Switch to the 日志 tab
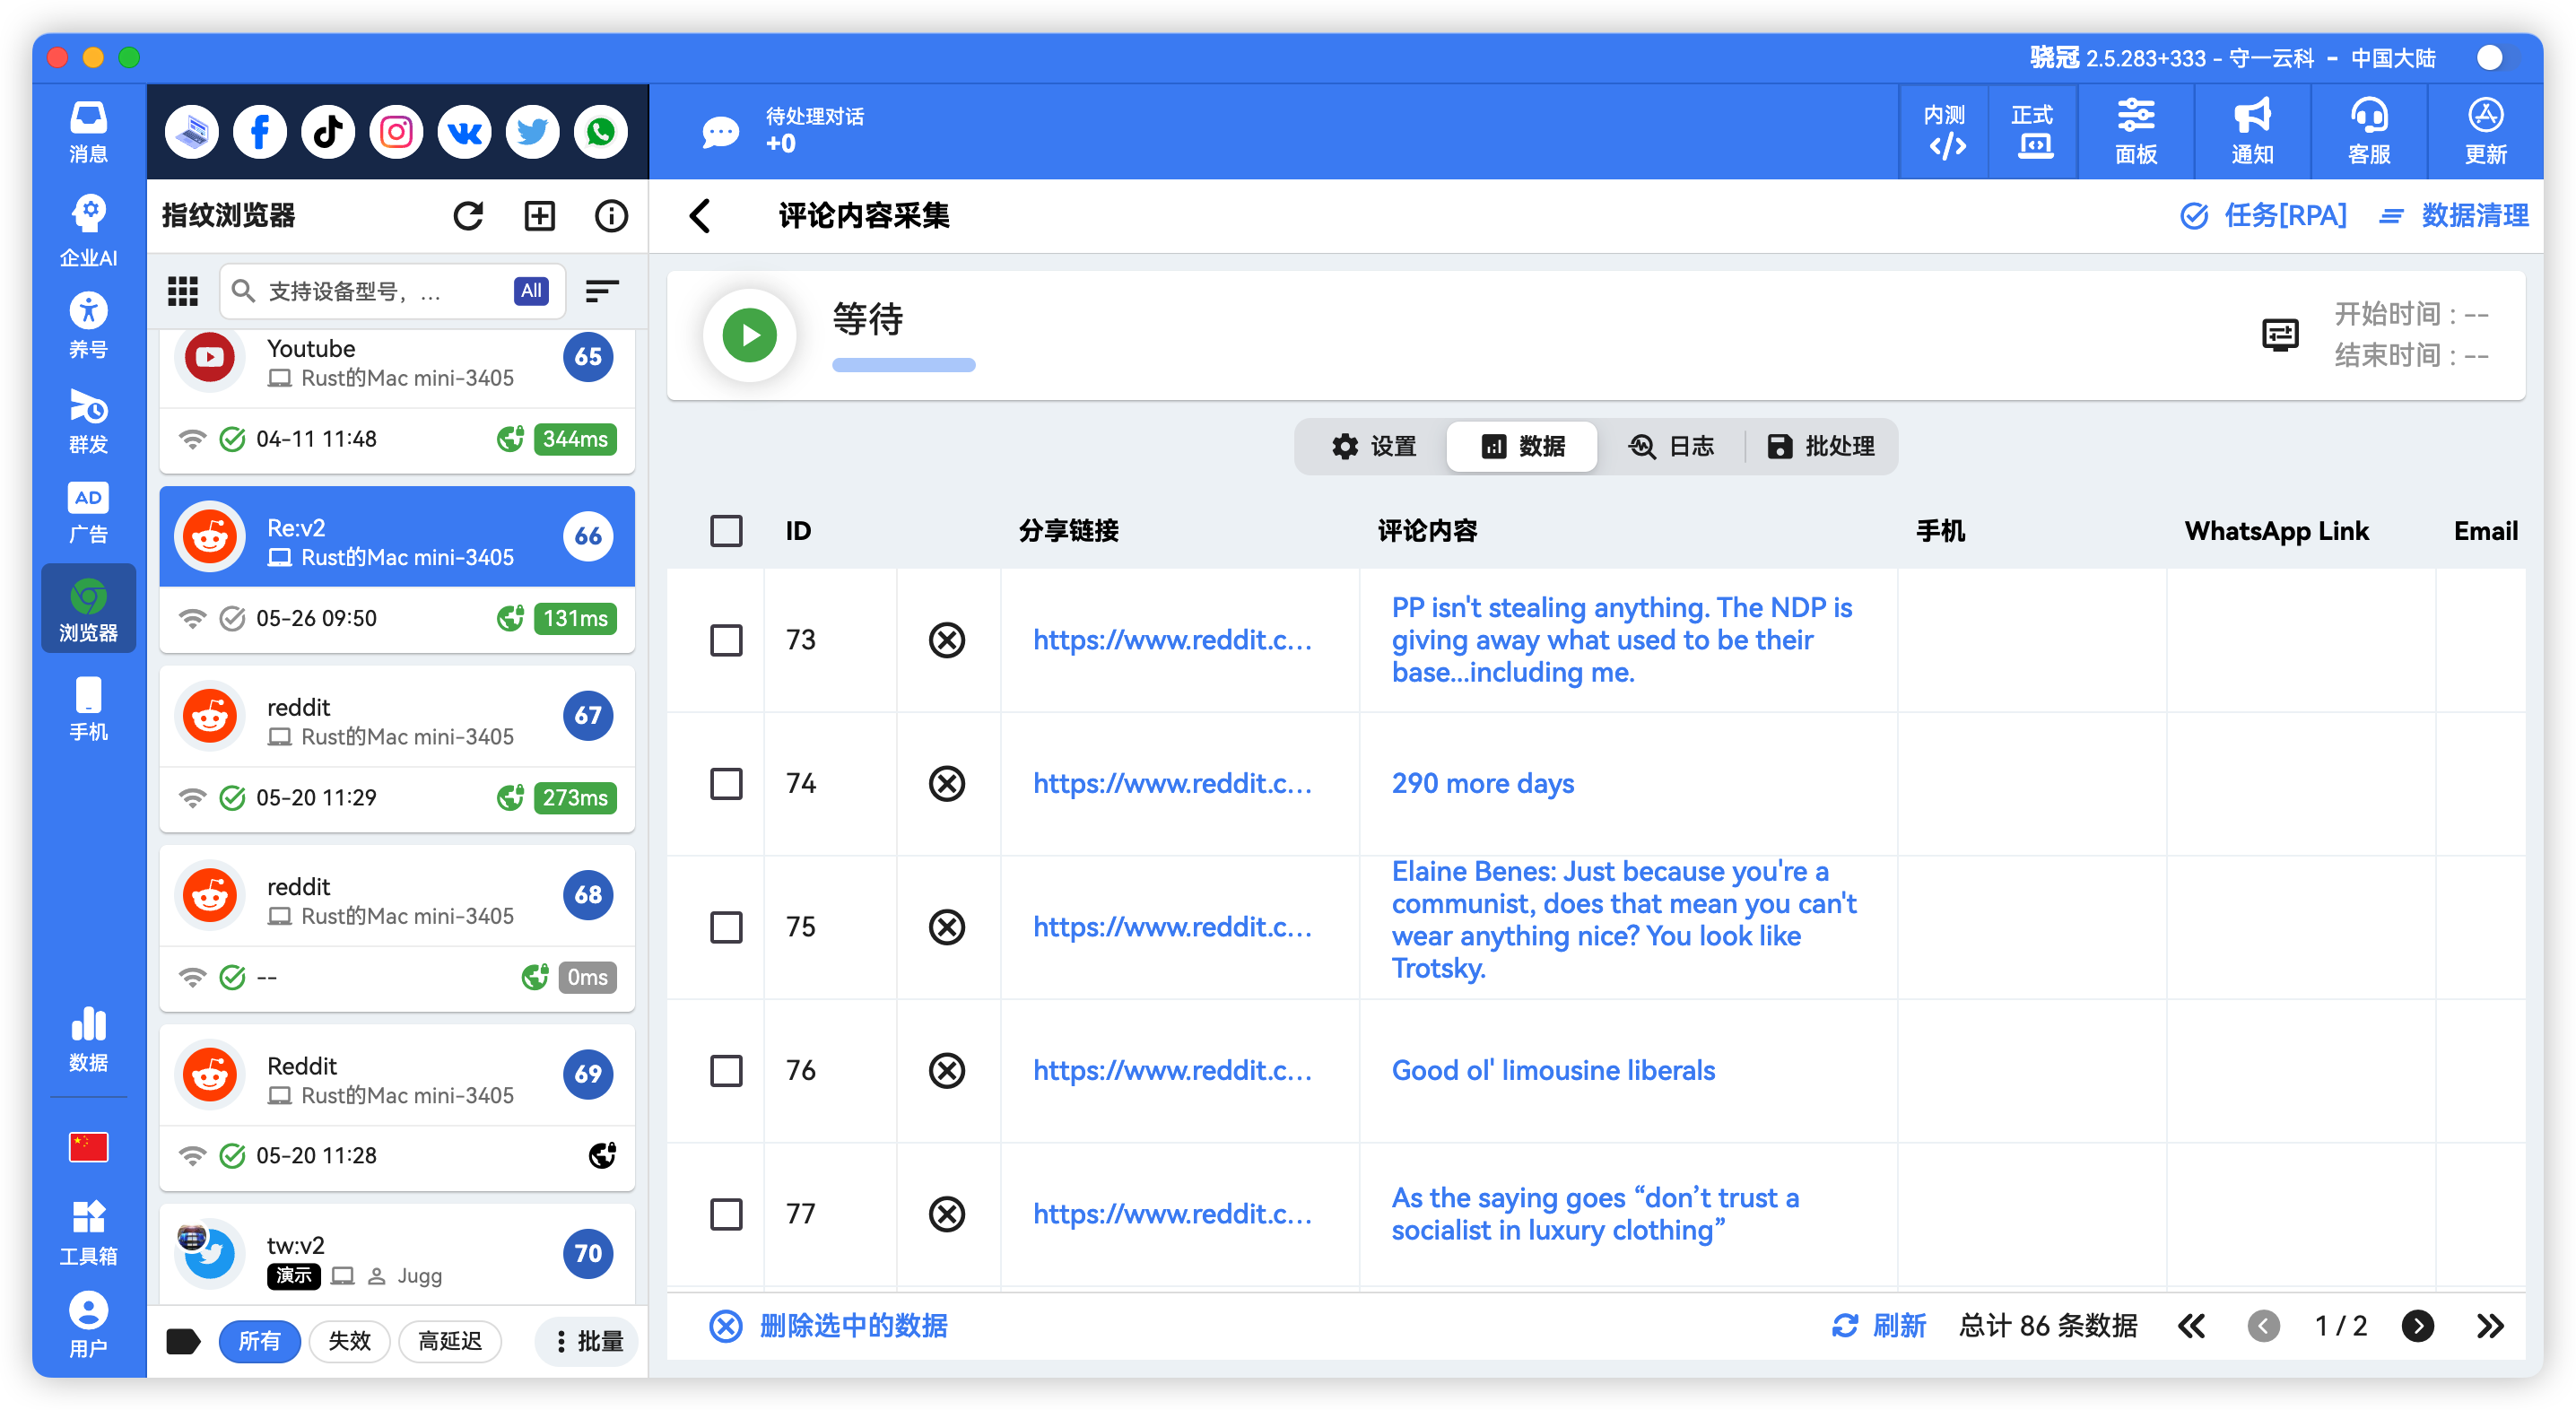Viewport: 2576px width, 1410px height. tap(1671, 446)
